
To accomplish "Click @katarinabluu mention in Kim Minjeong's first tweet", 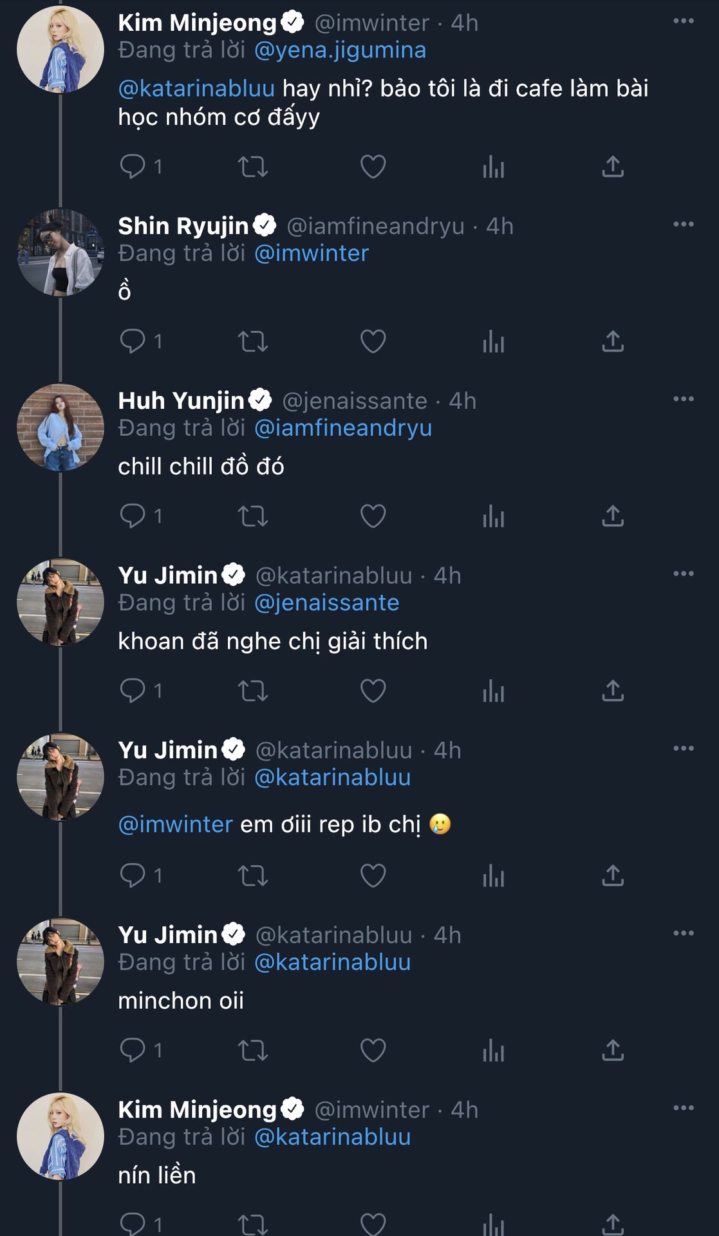I will (x=196, y=89).
